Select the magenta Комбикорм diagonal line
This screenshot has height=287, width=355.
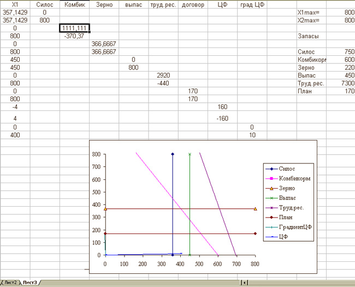[177, 204]
